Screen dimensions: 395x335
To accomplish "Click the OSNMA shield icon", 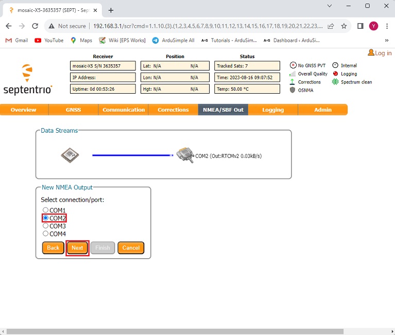I will click(293, 90).
